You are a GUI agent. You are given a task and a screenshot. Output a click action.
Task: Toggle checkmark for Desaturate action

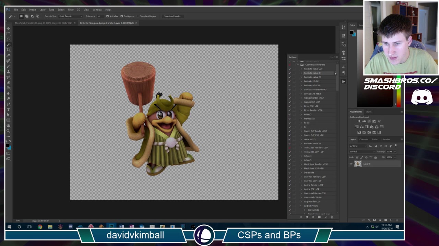(289, 173)
